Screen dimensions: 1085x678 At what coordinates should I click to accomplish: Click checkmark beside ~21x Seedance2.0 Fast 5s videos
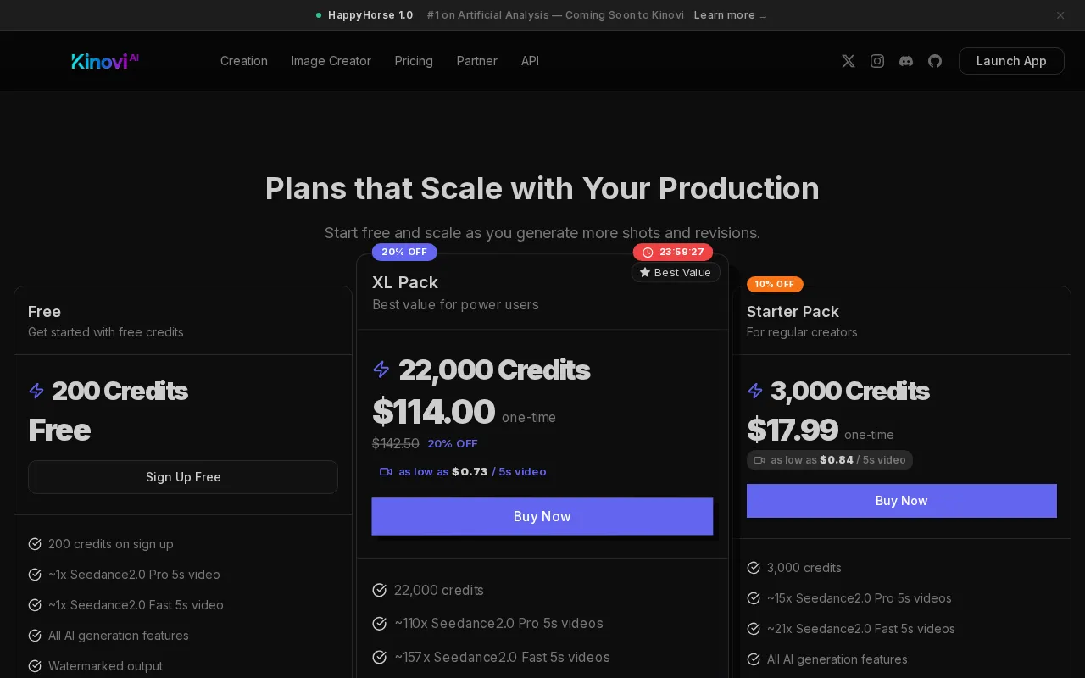click(754, 629)
